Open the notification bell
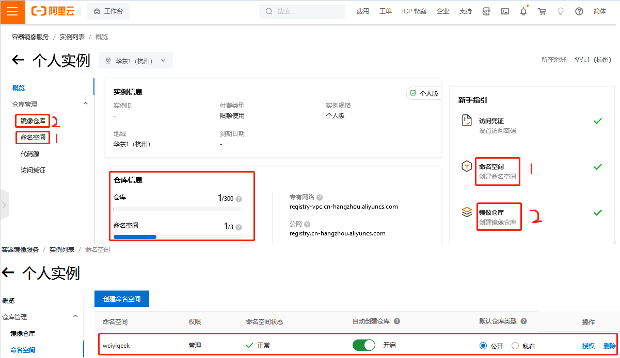This screenshot has width=620, height=358. tap(523, 11)
